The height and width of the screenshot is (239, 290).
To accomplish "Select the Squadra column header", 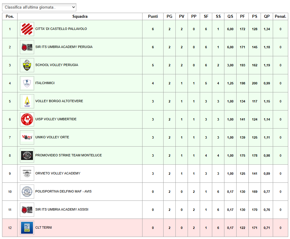I will (80, 17).
